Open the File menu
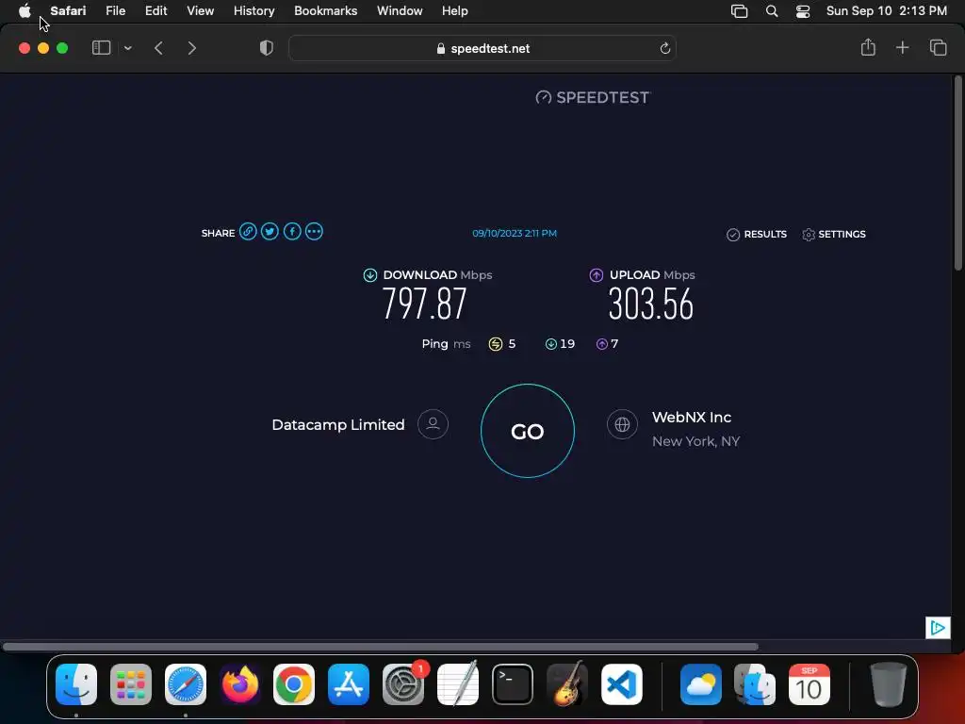 (x=115, y=10)
